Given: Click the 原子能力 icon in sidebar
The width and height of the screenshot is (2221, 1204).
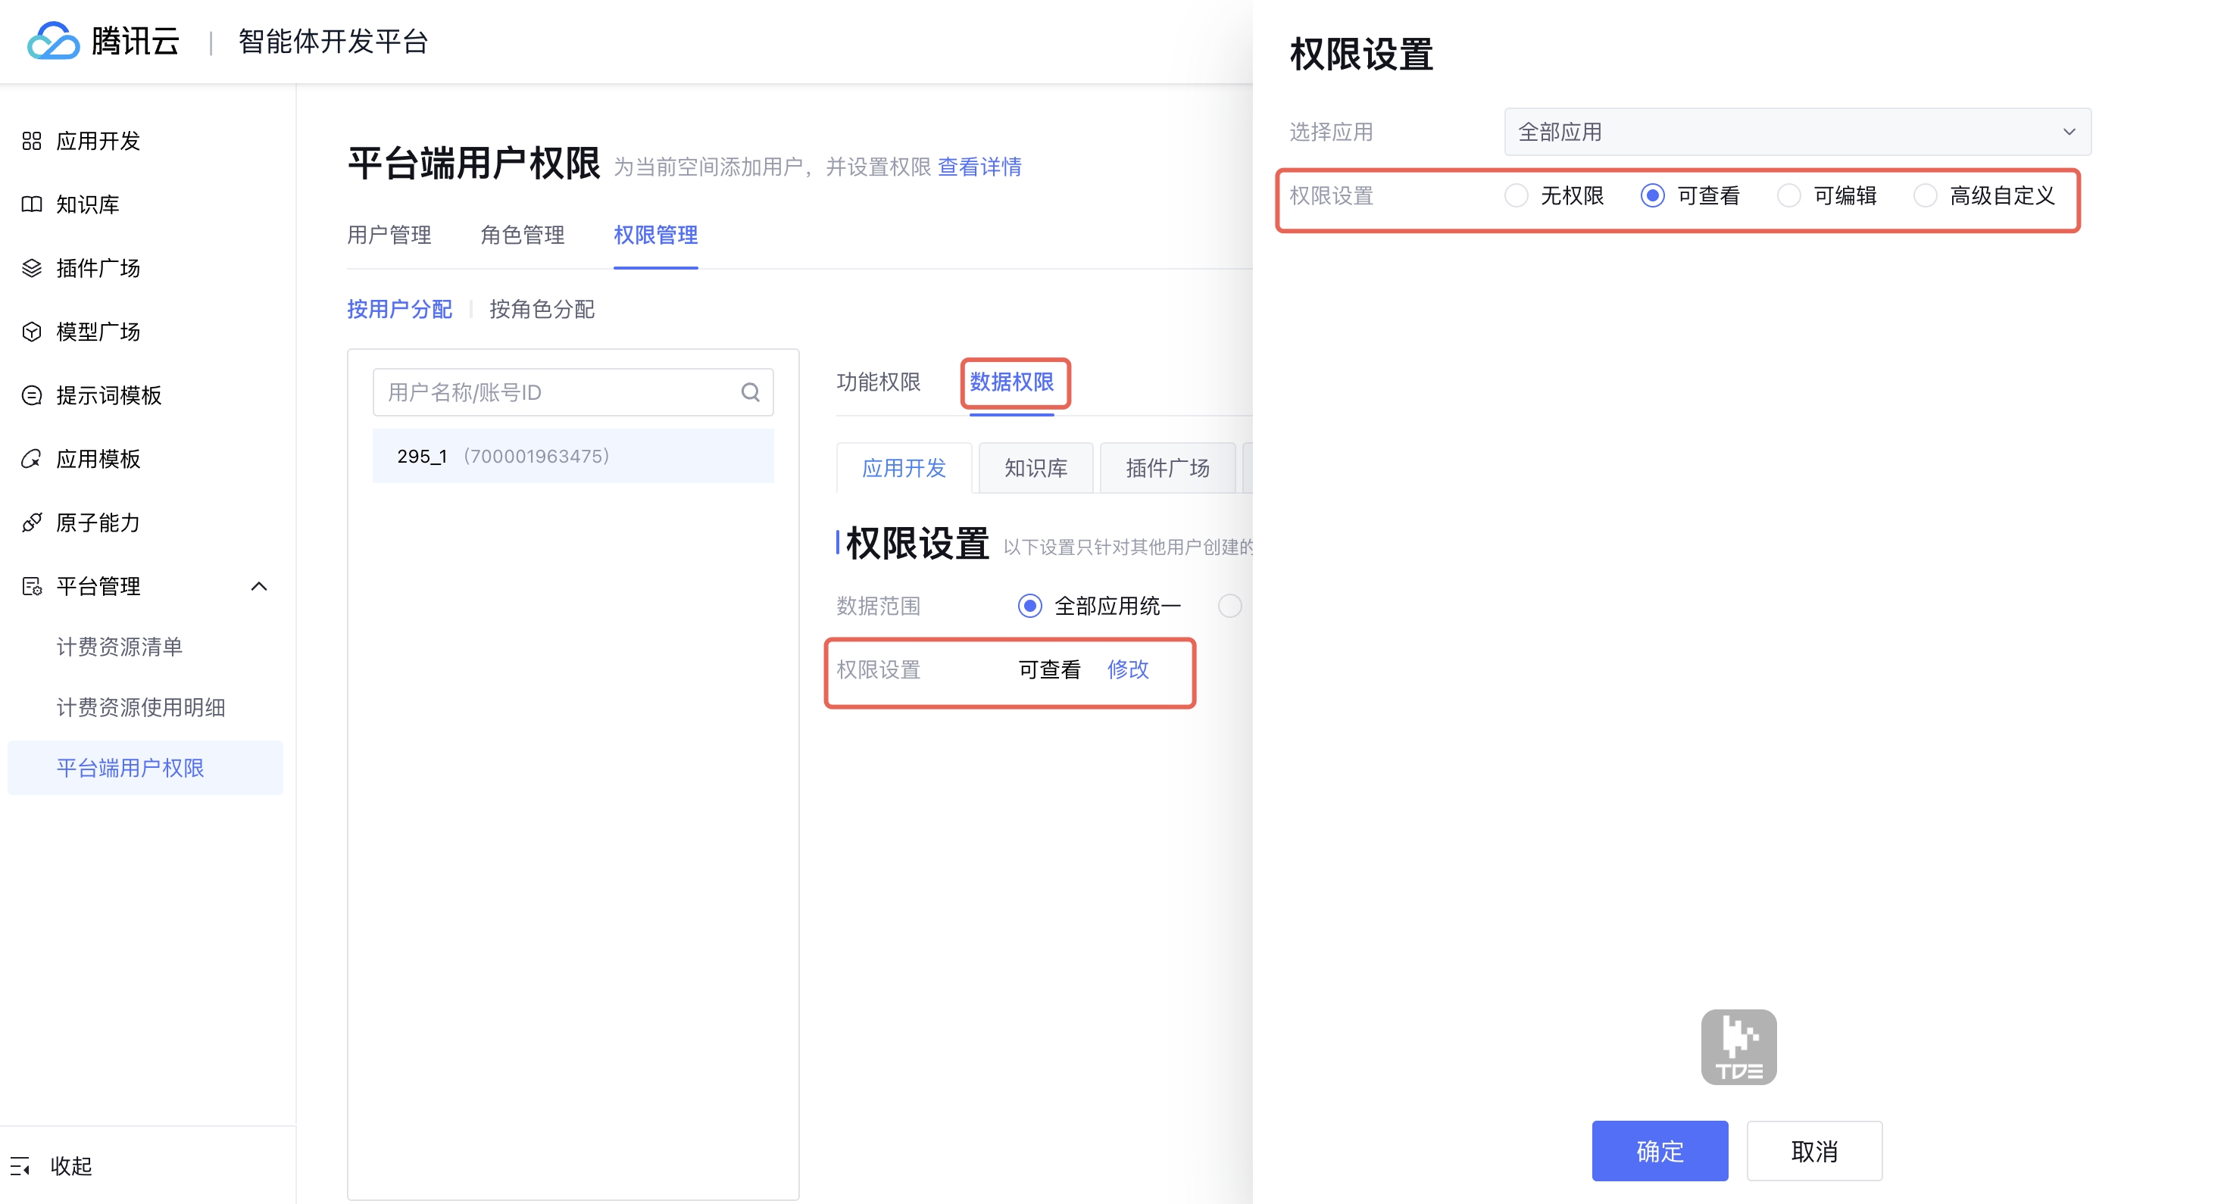Looking at the screenshot, I should click(x=32, y=522).
